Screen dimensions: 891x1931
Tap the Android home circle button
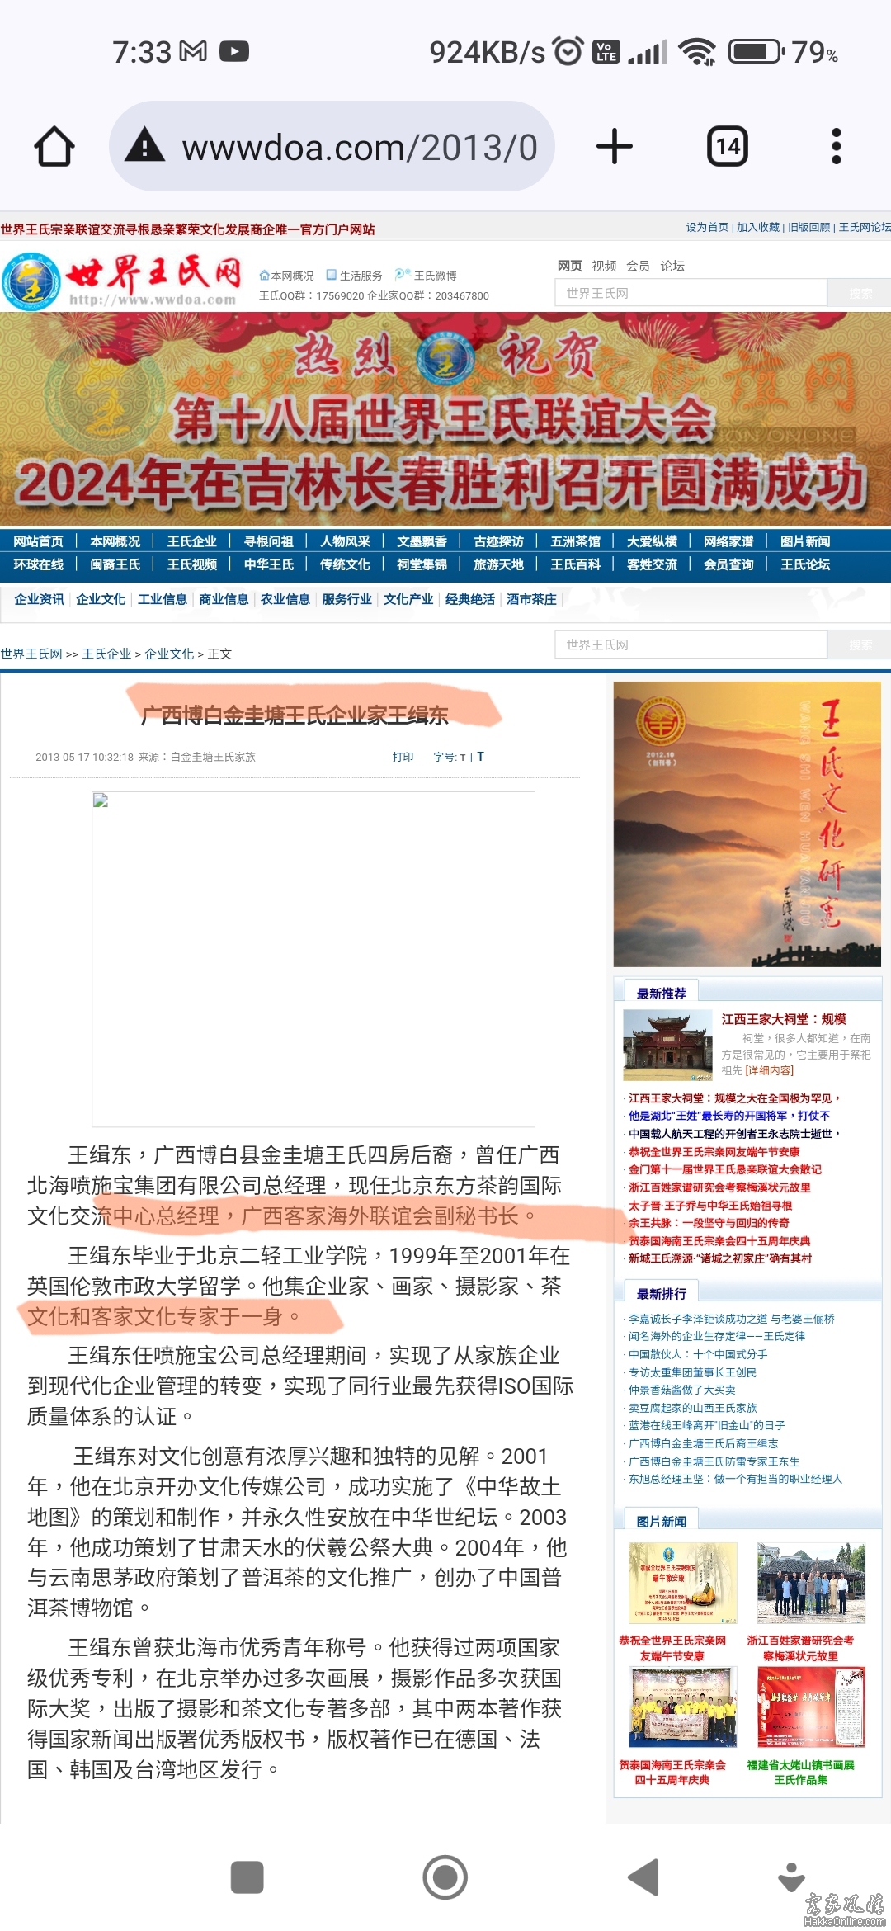(x=445, y=1877)
